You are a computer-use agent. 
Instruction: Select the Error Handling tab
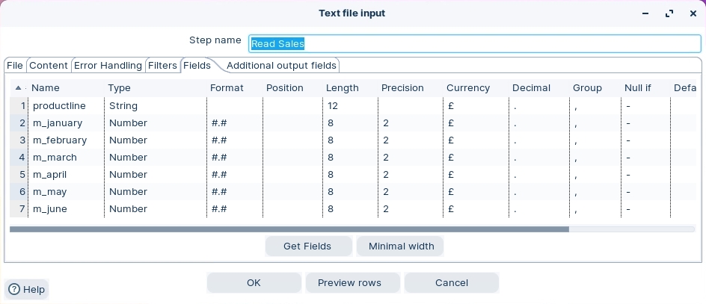coord(108,66)
